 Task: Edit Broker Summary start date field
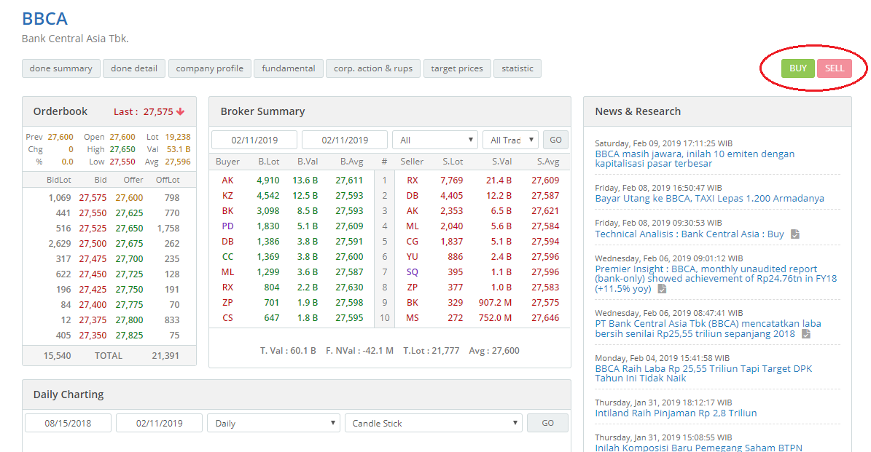click(x=254, y=140)
